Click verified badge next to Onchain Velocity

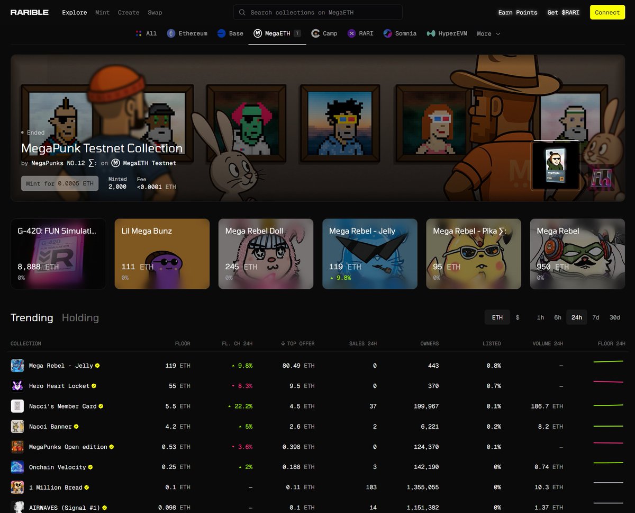(90, 467)
